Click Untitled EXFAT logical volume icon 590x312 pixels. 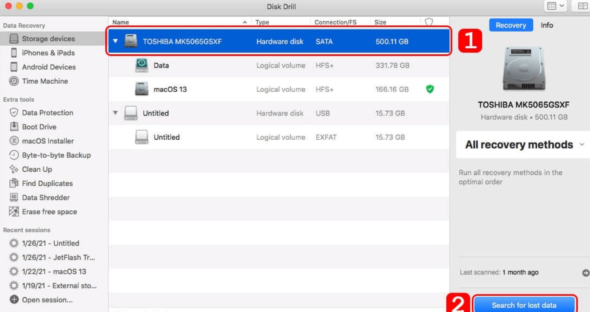click(141, 137)
